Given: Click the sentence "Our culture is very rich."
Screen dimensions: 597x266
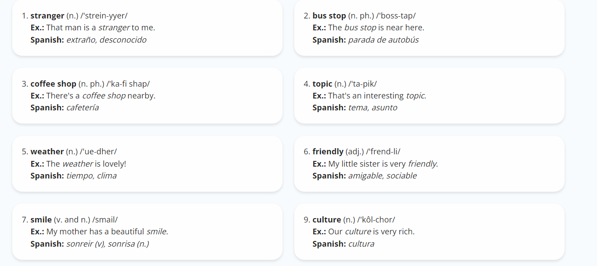Looking at the screenshot, I should pos(371,232).
